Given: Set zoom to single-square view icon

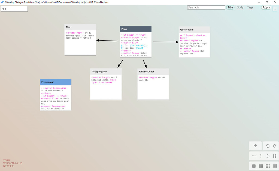Looking at the screenshot, I should (x=254, y=166).
